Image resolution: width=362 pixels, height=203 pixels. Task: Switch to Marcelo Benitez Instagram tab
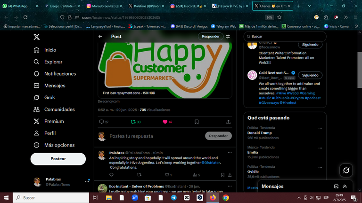click(104, 6)
